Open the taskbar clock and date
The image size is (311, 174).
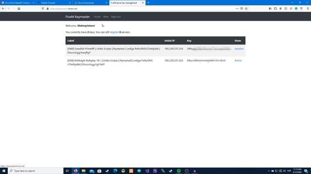click(297, 171)
